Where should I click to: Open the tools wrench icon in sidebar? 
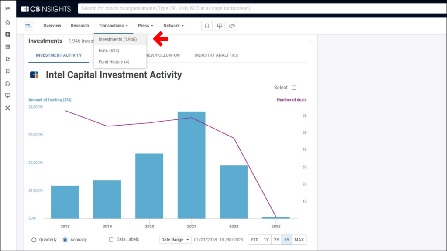(x=8, y=108)
